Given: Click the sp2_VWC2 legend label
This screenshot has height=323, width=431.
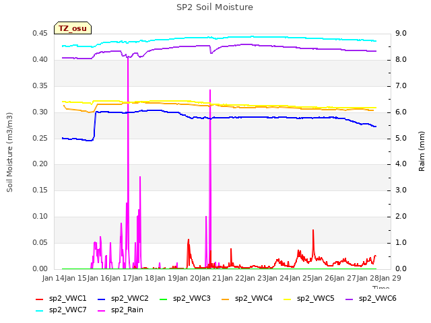Looking at the screenshot, I should point(130,298).
